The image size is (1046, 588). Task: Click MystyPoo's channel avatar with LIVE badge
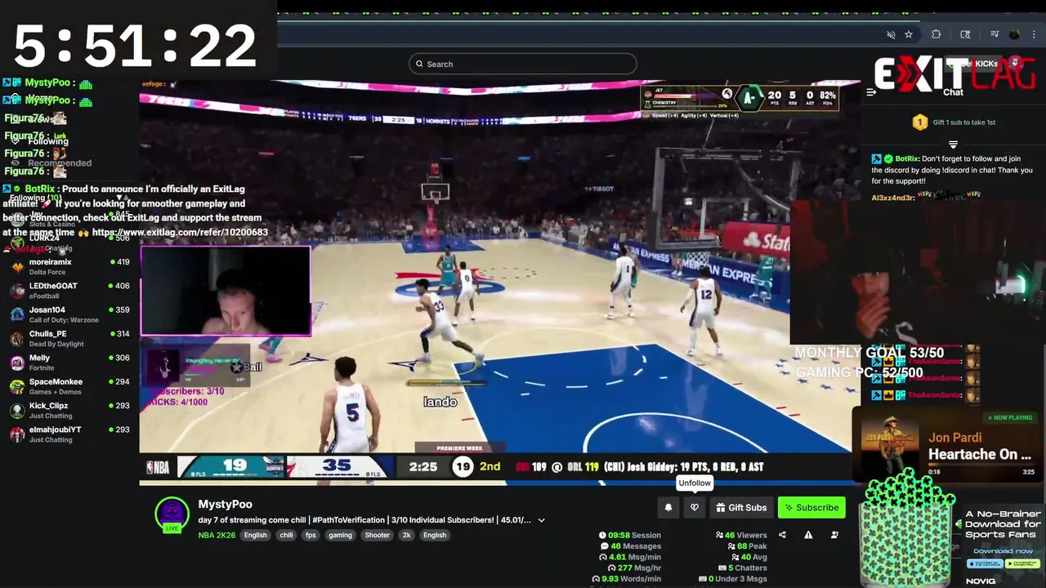(172, 514)
